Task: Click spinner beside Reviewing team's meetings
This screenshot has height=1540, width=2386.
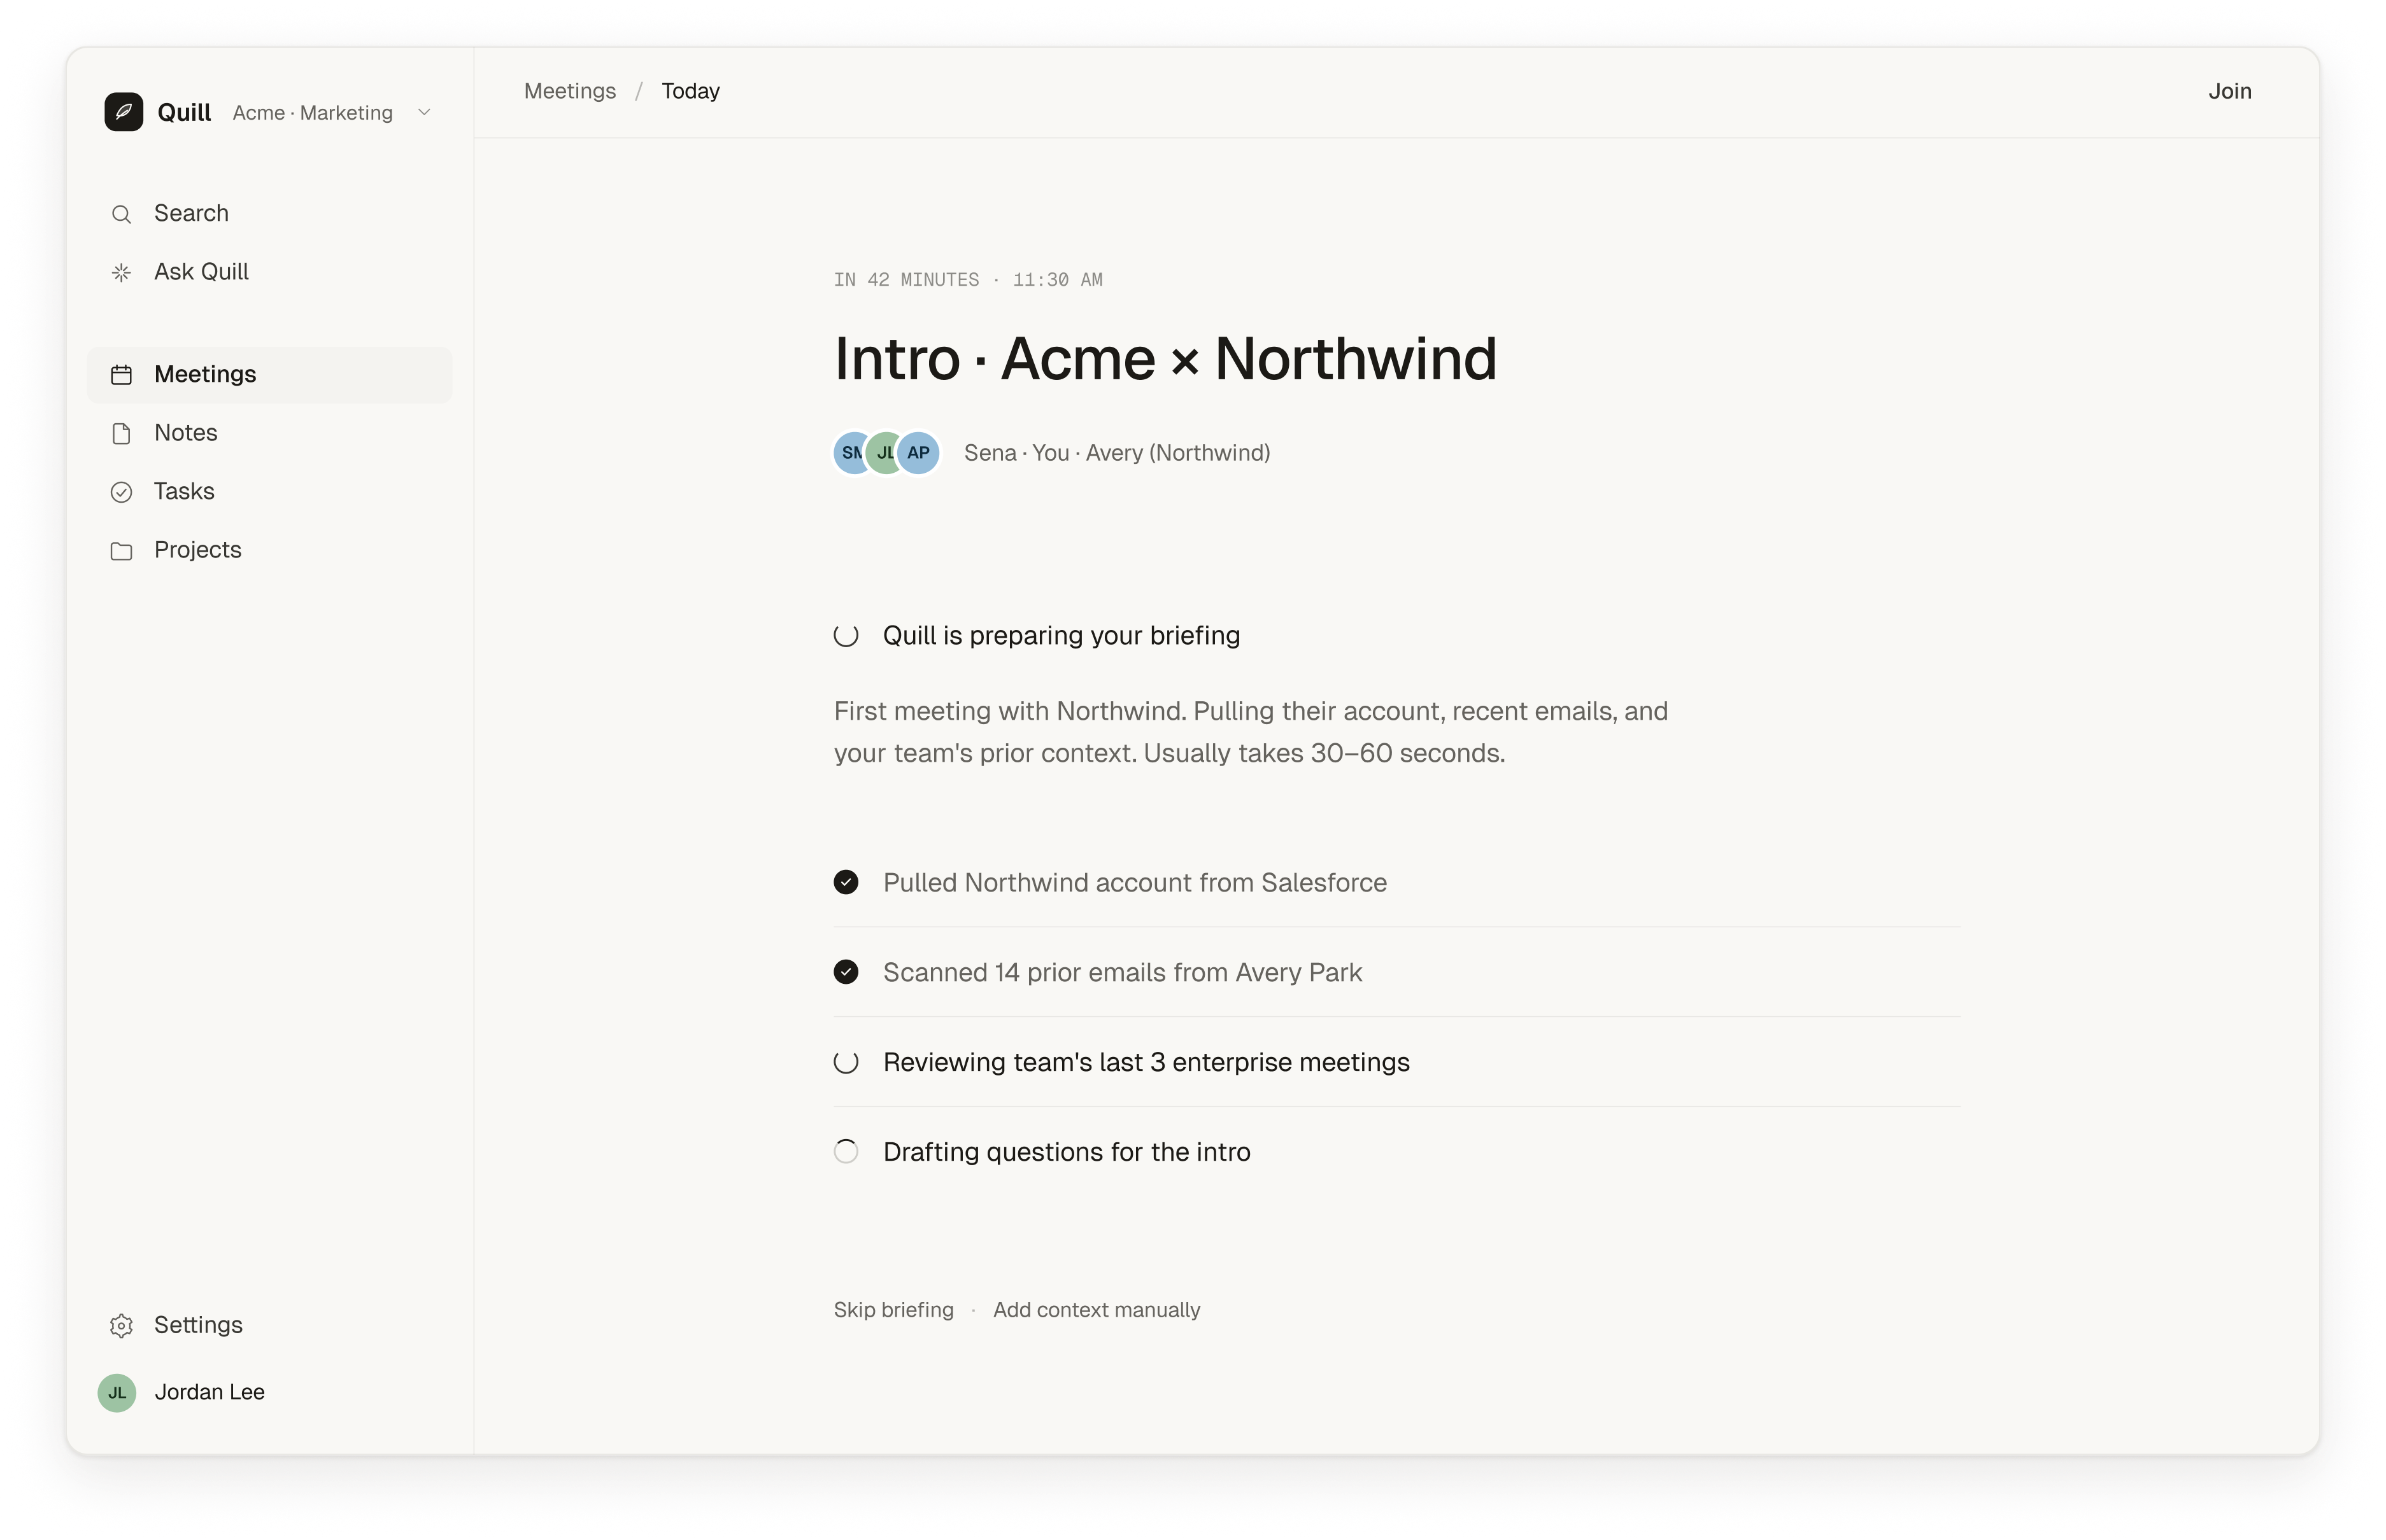Action: click(846, 1062)
